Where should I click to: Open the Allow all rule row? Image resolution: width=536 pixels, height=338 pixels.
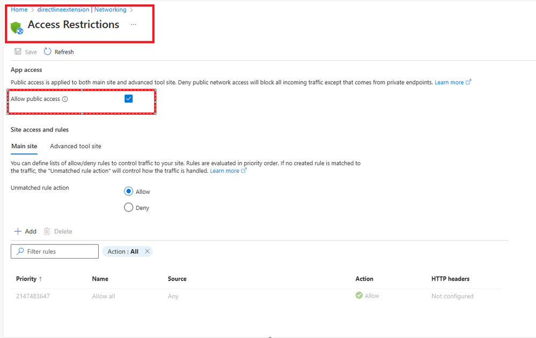(x=104, y=296)
